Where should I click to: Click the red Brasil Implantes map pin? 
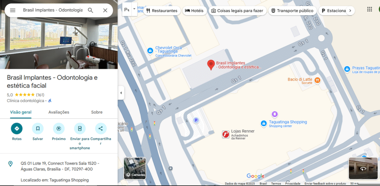pos(211,65)
